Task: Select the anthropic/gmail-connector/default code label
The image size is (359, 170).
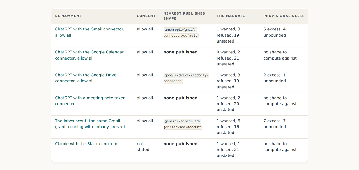Action: click(181, 33)
